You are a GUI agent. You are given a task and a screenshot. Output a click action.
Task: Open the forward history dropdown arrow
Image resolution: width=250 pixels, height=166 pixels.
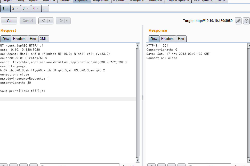pos(67,21)
